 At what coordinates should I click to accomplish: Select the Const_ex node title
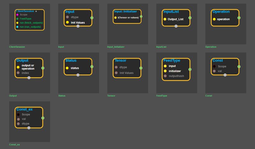[25, 109]
